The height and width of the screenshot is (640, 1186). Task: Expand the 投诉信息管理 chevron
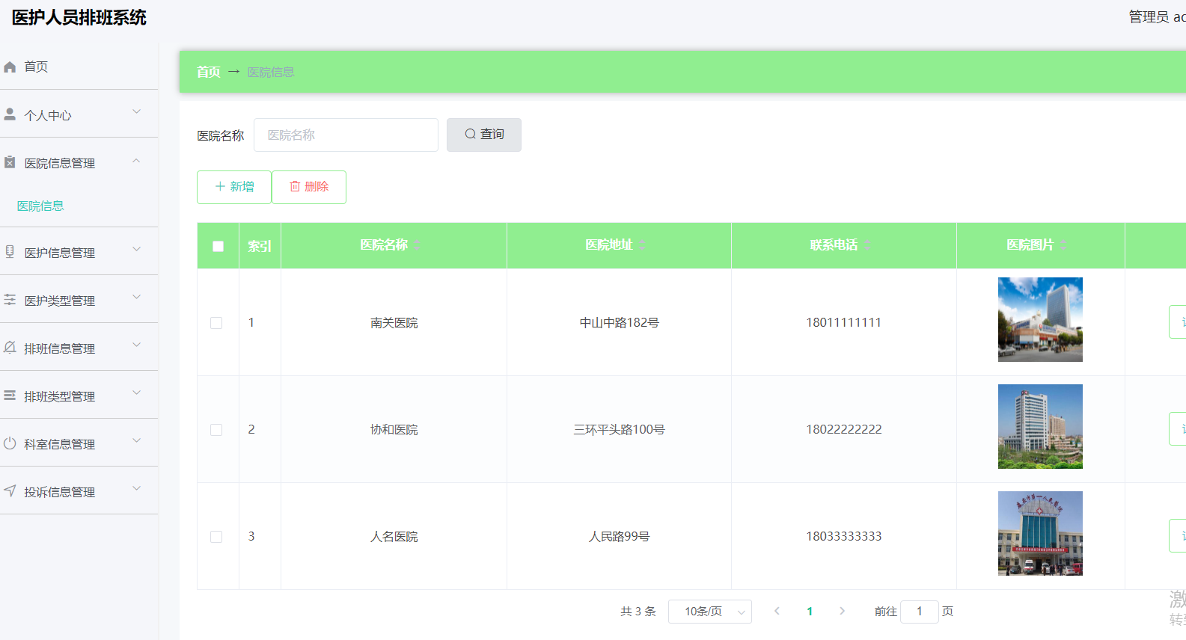tap(136, 489)
